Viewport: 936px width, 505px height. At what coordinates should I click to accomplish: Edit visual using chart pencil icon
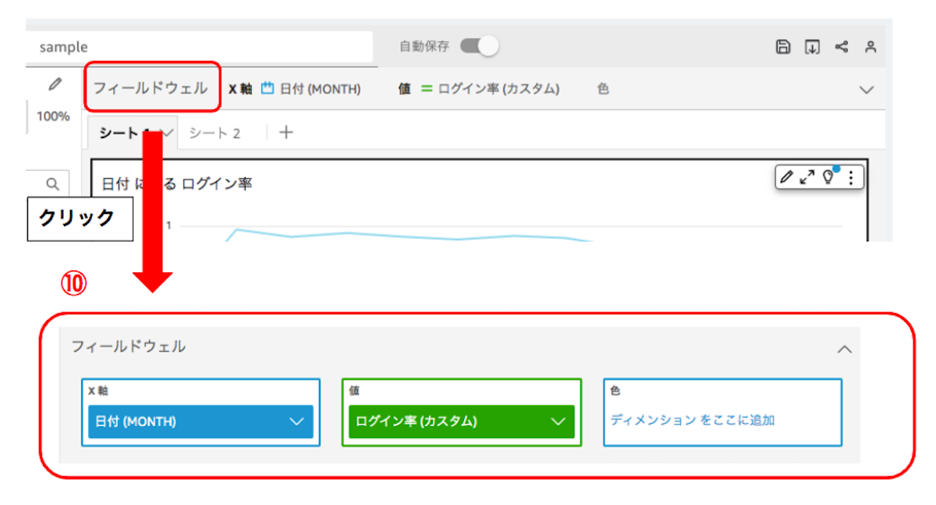(x=786, y=177)
